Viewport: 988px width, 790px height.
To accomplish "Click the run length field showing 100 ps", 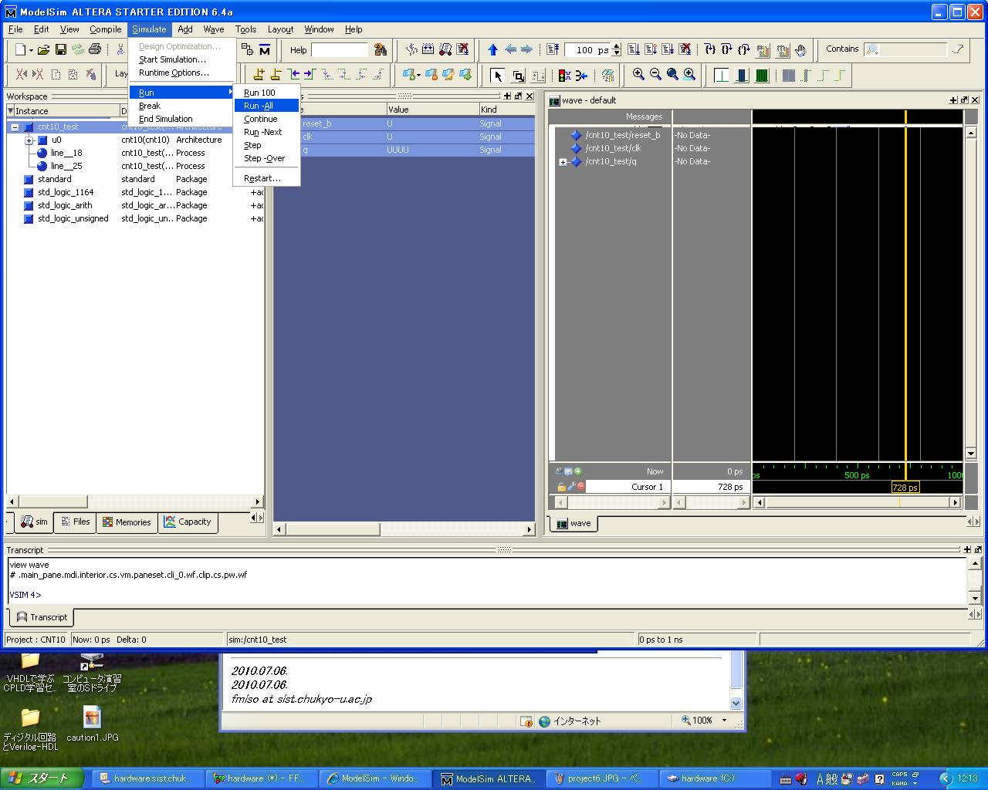I will coord(587,50).
